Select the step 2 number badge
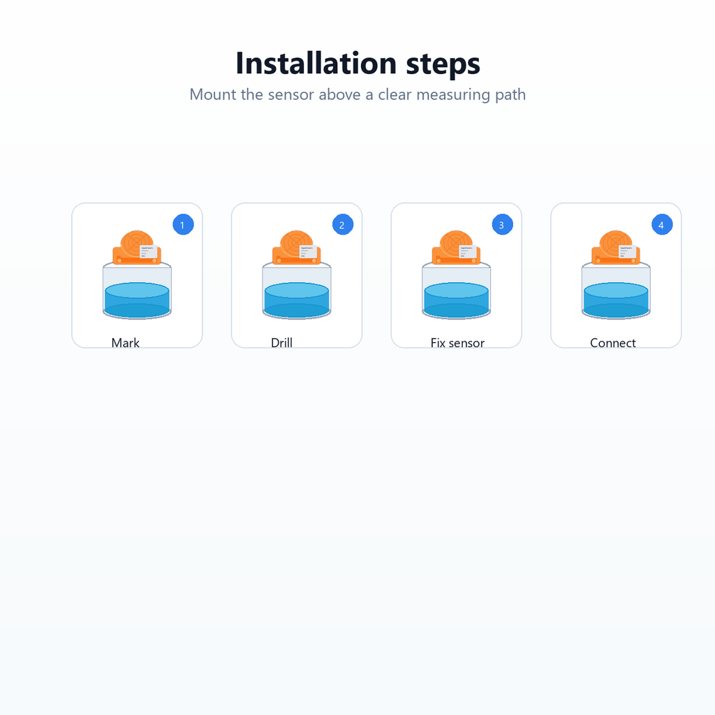This screenshot has height=715, width=715. [x=343, y=224]
